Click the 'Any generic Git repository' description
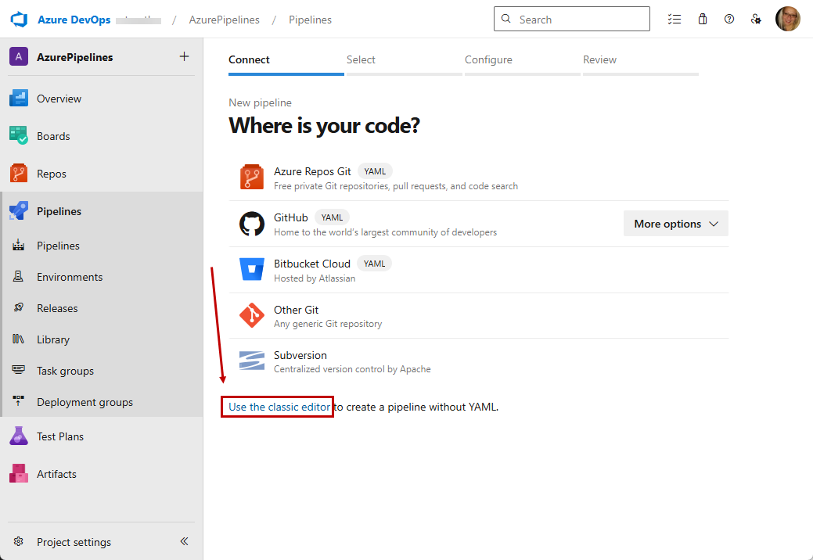Image resolution: width=813 pixels, height=560 pixels. [x=328, y=324]
